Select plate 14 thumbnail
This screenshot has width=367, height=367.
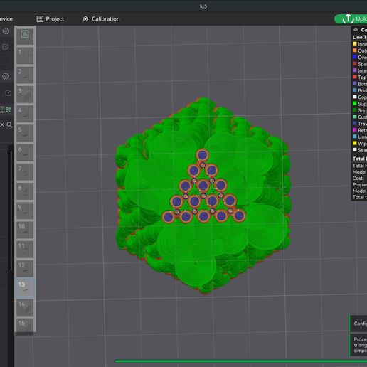(x=25, y=308)
